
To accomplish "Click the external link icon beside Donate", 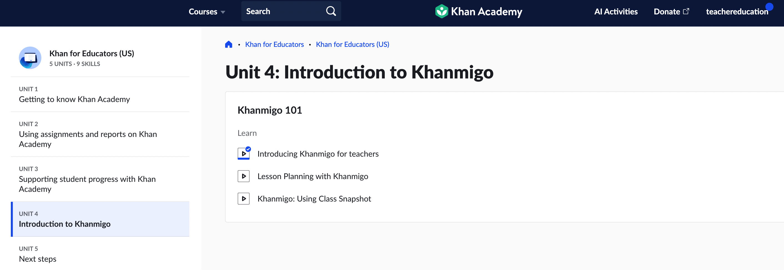I will tap(686, 11).
